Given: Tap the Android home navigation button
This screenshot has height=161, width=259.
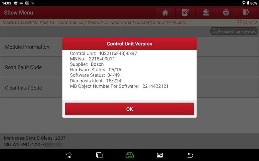Looking at the screenshot, I should (69, 155).
